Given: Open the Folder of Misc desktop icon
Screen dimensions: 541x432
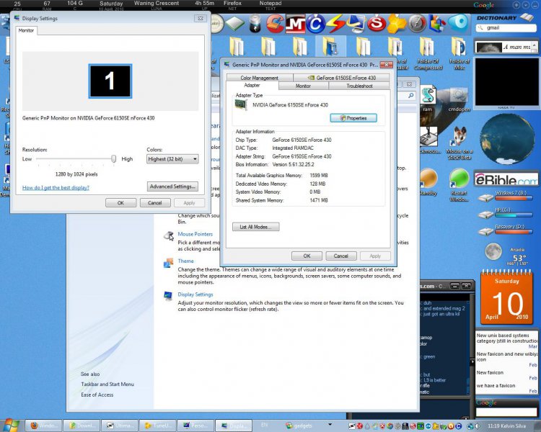Looking at the screenshot, I should [459, 53].
